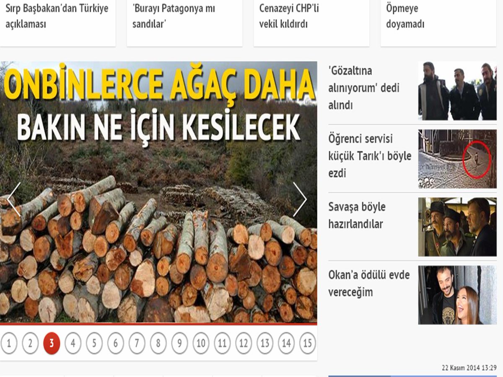Click street camera thumbnail with red circle
The width and height of the screenshot is (503, 377).
click(457, 159)
